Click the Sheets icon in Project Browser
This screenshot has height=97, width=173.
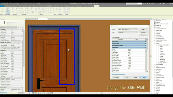click(x=155, y=26)
